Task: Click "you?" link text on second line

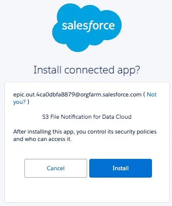Action: [x=19, y=102]
